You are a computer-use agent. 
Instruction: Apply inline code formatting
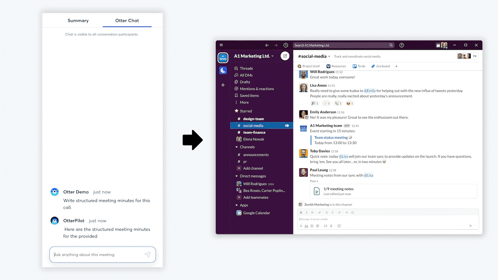[347, 213]
